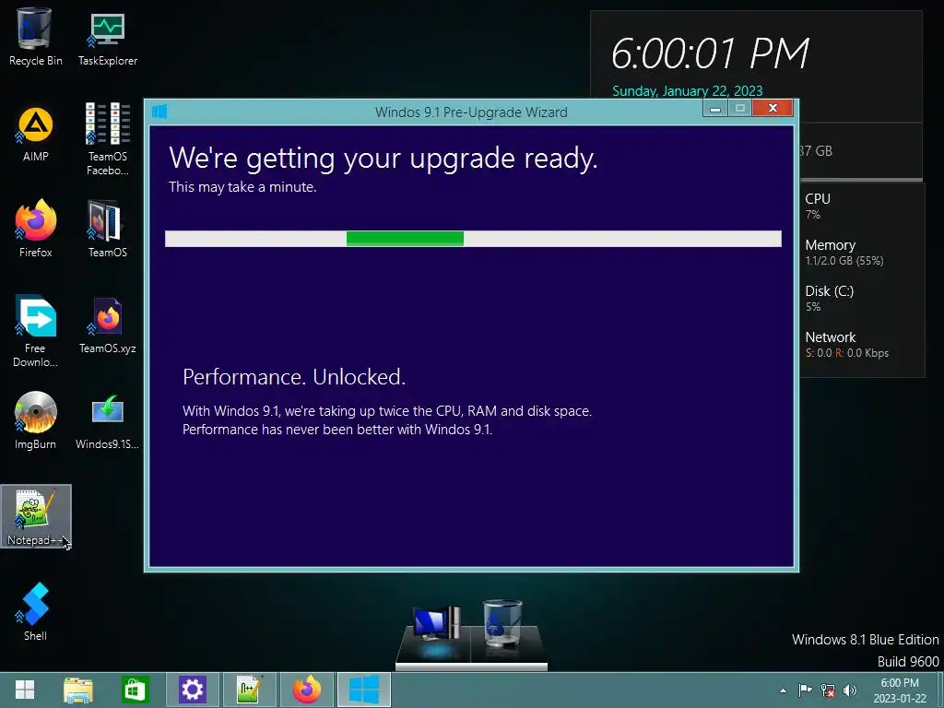Click the Start button on taskbar
The height and width of the screenshot is (708, 944).
point(25,690)
